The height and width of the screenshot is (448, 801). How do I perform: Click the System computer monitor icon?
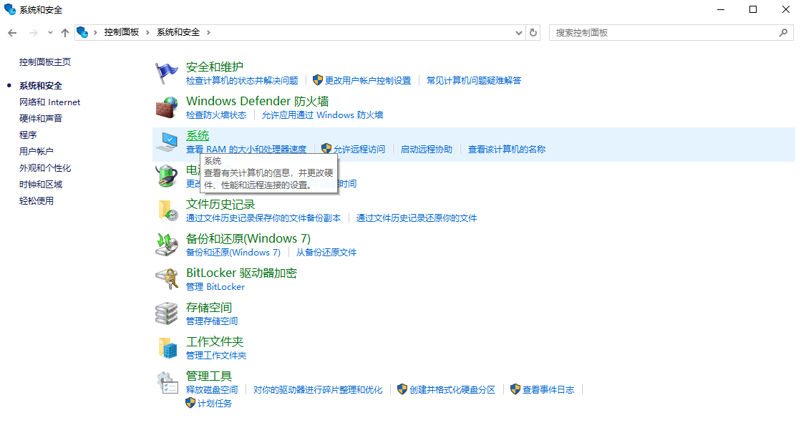click(166, 142)
